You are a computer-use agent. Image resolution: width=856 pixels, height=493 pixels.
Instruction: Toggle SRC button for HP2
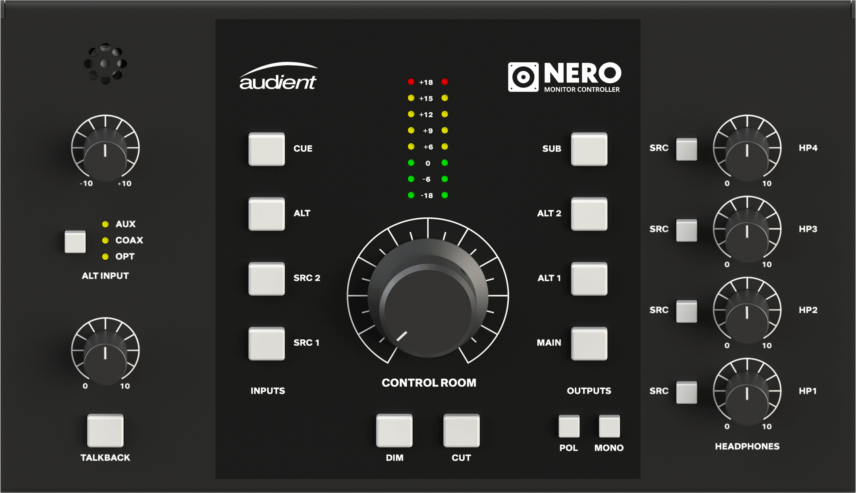pos(686,311)
